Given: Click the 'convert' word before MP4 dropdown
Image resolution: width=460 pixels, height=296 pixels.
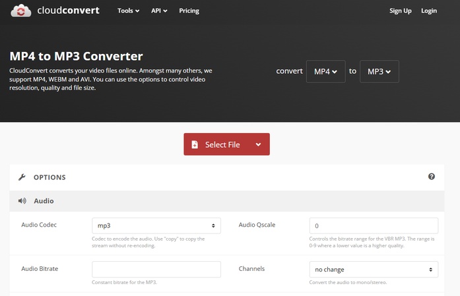Looking at the screenshot, I should click(x=289, y=71).
